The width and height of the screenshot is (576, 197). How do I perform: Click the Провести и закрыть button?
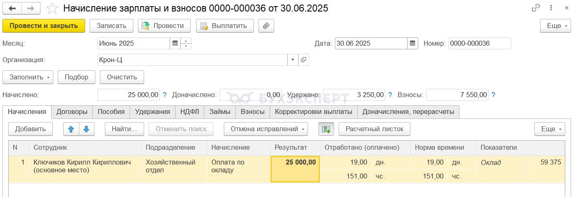point(44,25)
